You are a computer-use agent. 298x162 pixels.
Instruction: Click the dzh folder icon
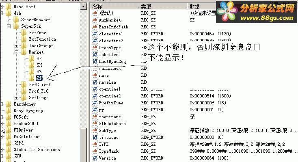[x=9, y=13]
